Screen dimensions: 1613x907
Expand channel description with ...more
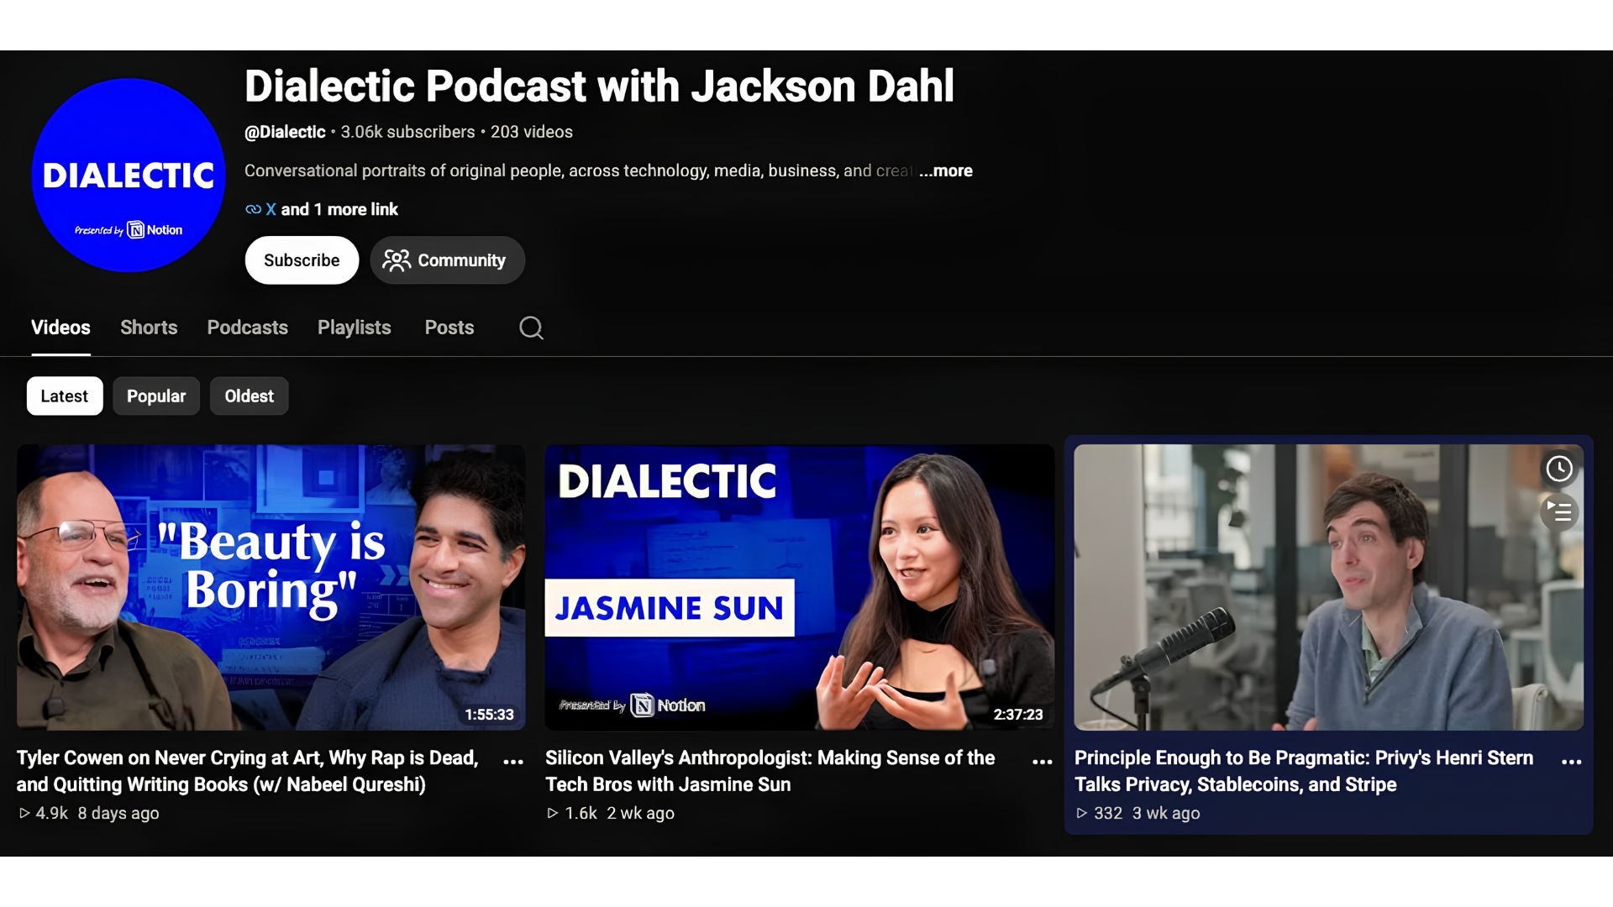pyautogui.click(x=945, y=170)
